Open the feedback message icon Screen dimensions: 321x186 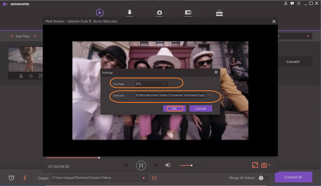point(292,3)
